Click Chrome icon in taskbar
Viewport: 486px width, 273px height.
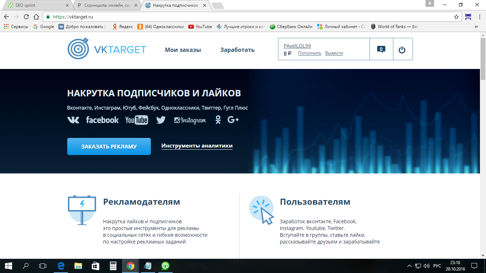click(130, 266)
